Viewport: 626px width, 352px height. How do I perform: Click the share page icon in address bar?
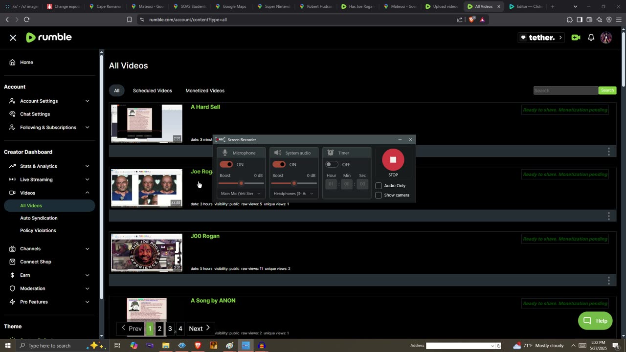tap(460, 20)
